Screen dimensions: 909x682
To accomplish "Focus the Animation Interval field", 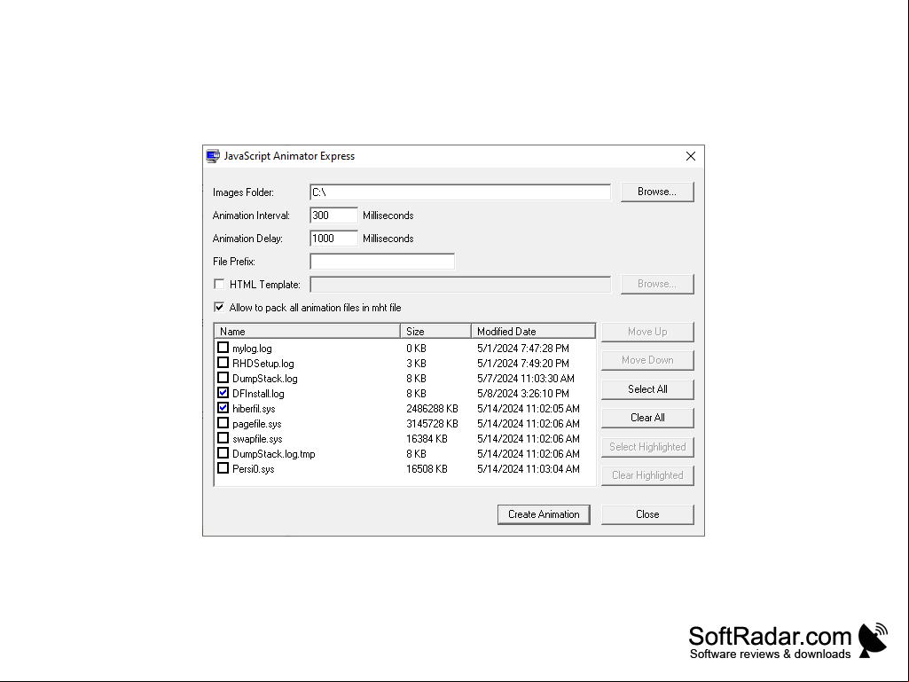I will [334, 216].
